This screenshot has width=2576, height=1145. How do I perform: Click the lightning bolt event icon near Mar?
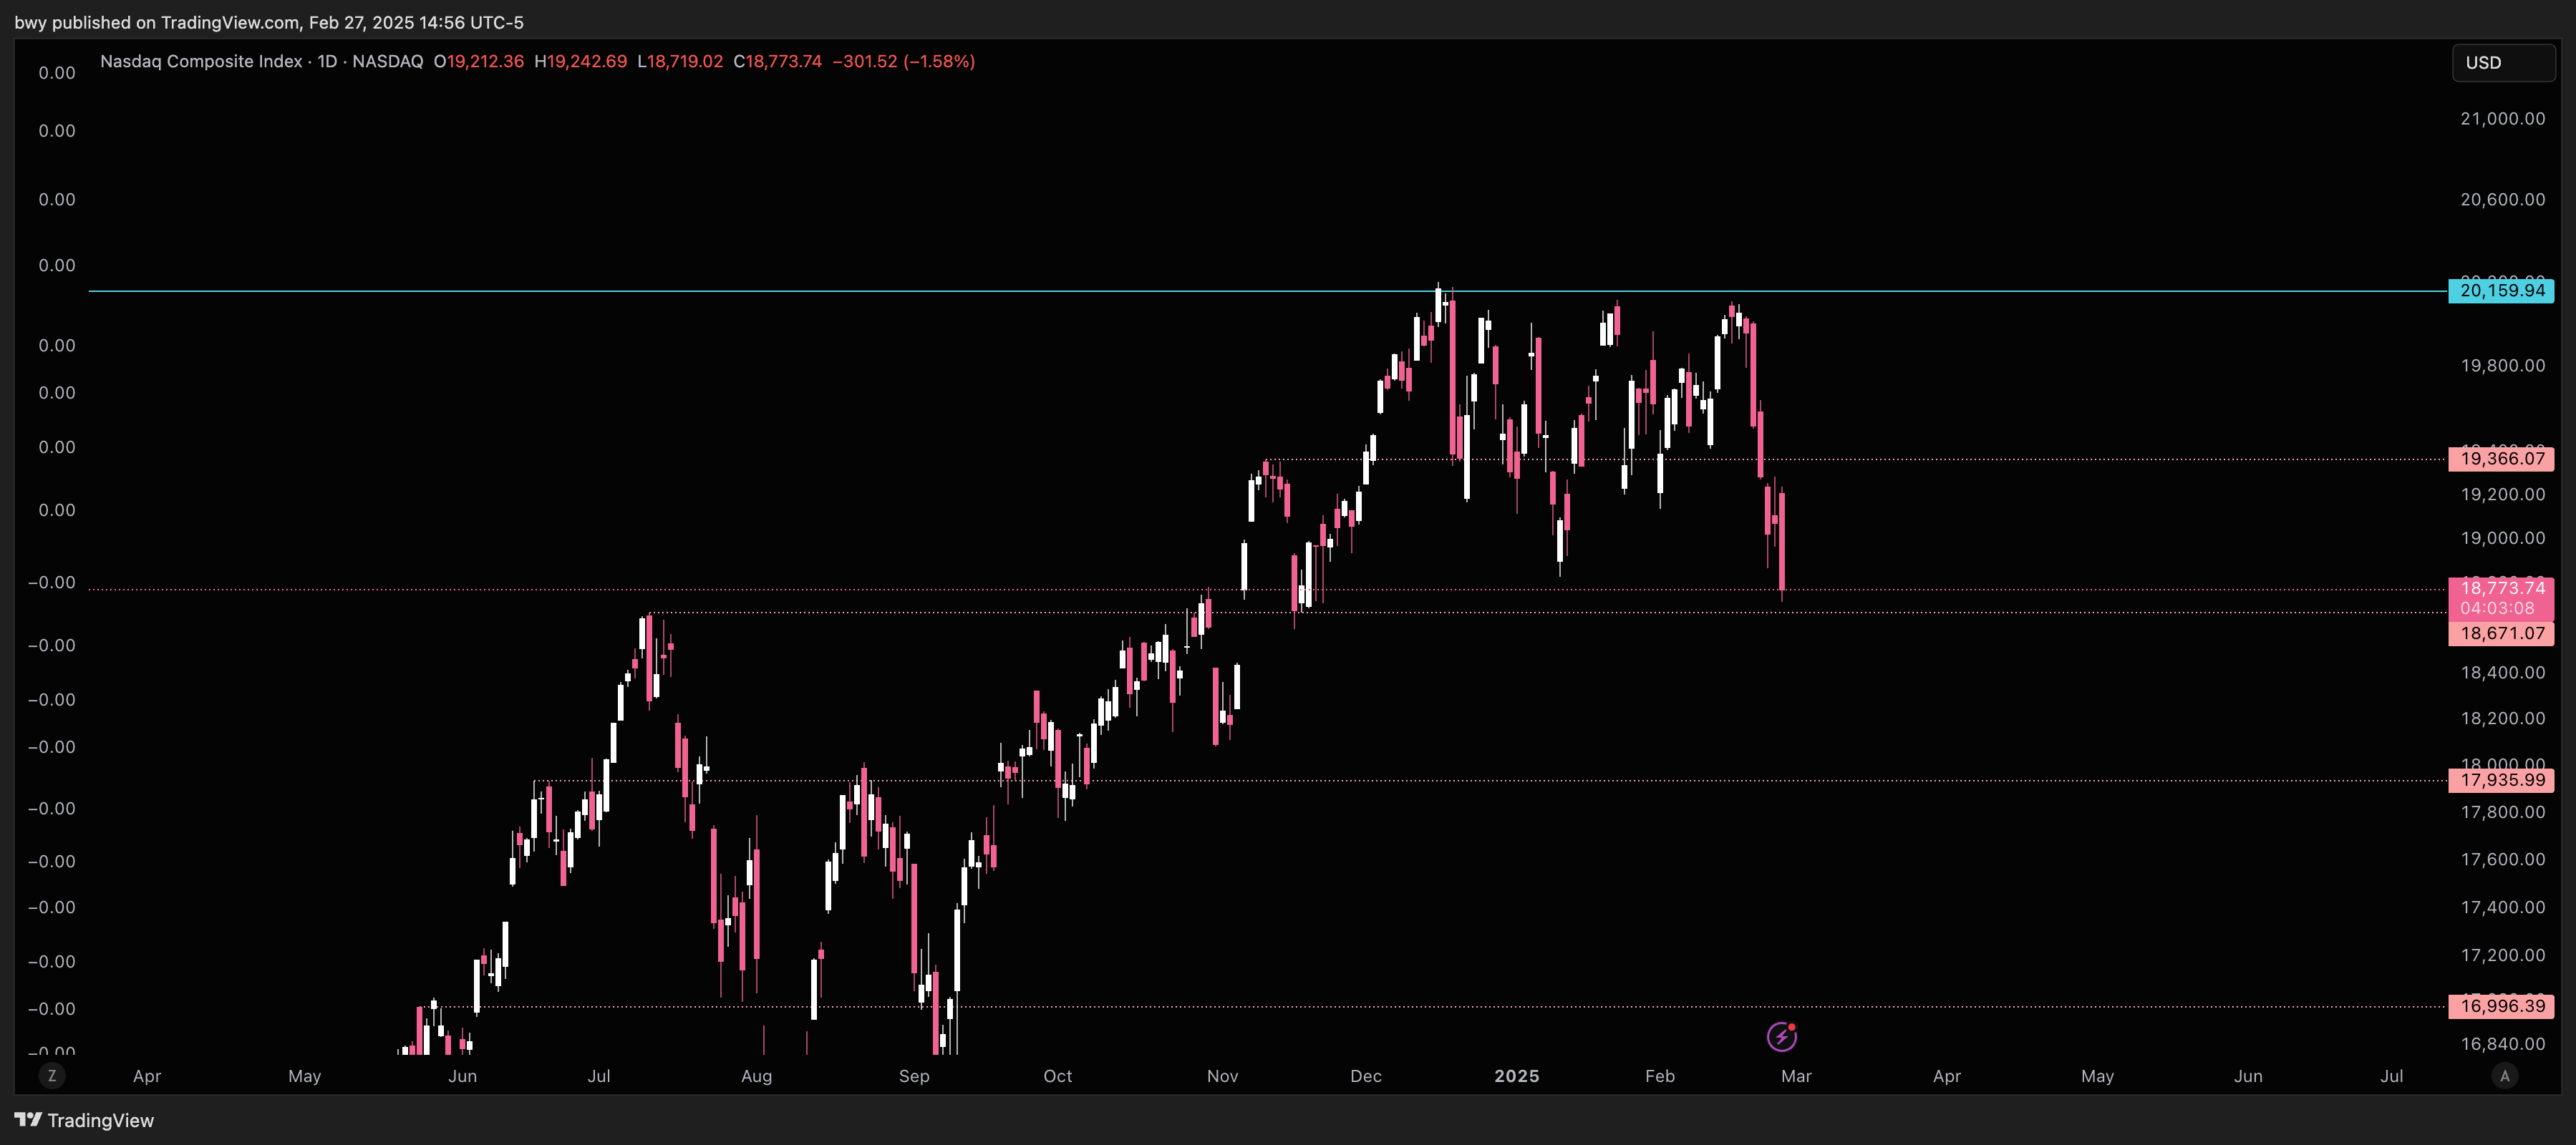click(1781, 1037)
